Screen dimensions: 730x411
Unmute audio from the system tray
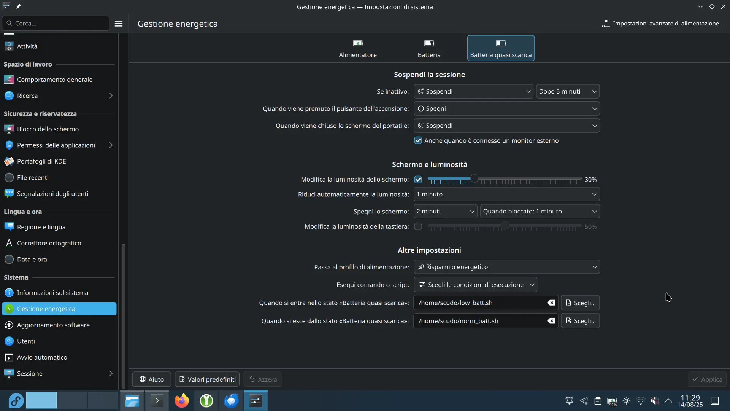click(655, 401)
